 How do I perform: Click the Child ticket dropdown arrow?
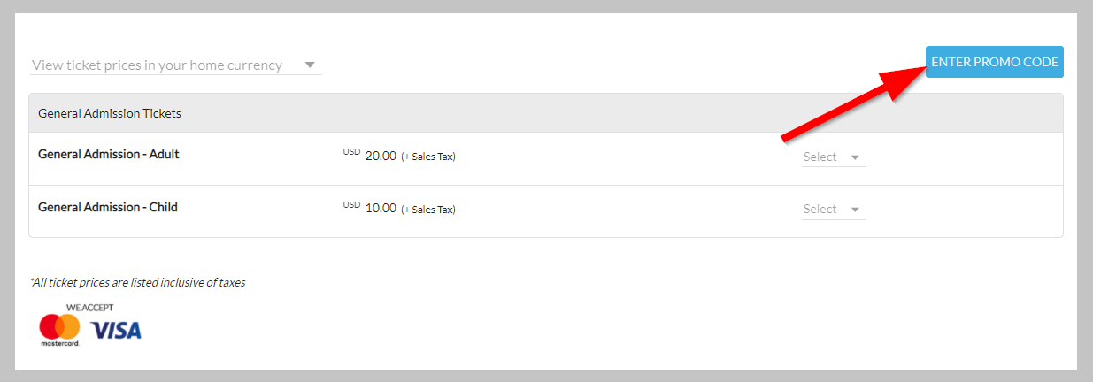coord(855,210)
